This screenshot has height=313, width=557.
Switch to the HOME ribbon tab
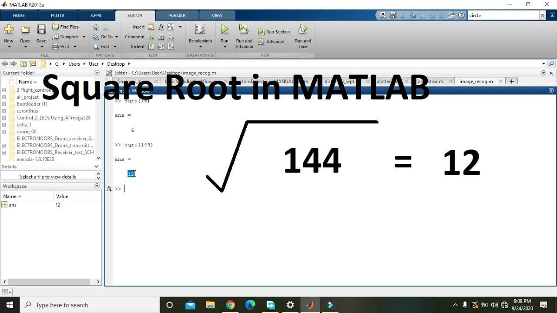pyautogui.click(x=19, y=16)
